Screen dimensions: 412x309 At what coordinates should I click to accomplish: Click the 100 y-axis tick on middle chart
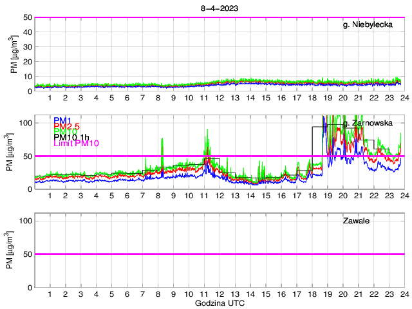(26, 122)
